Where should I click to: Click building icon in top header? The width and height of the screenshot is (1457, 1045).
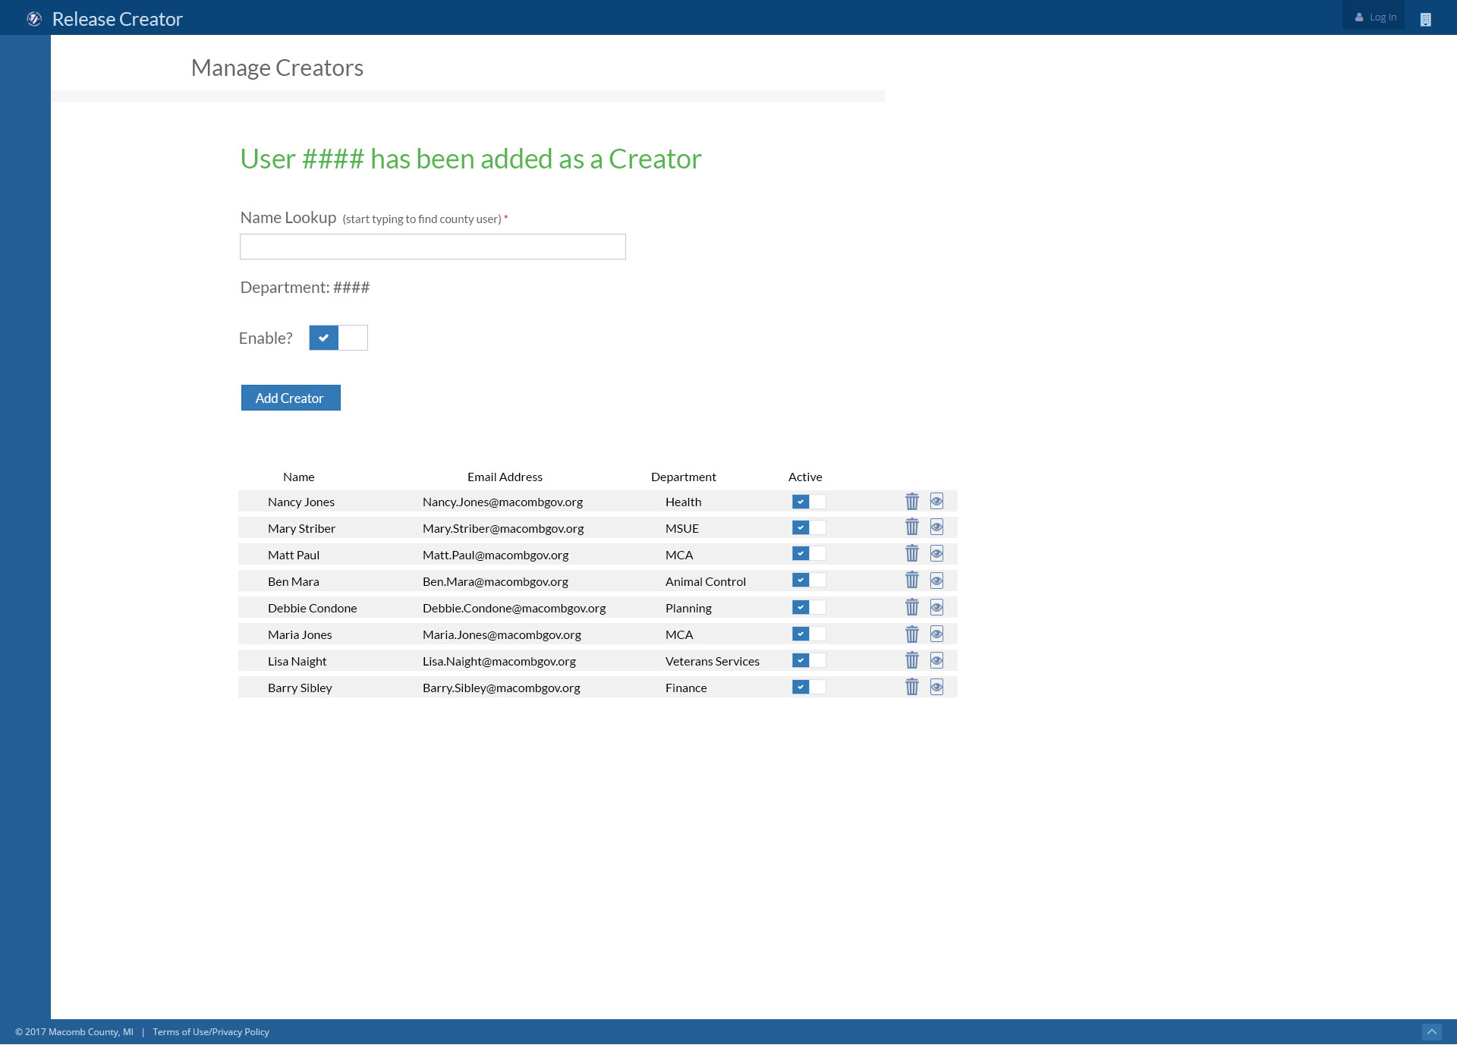1425,19
